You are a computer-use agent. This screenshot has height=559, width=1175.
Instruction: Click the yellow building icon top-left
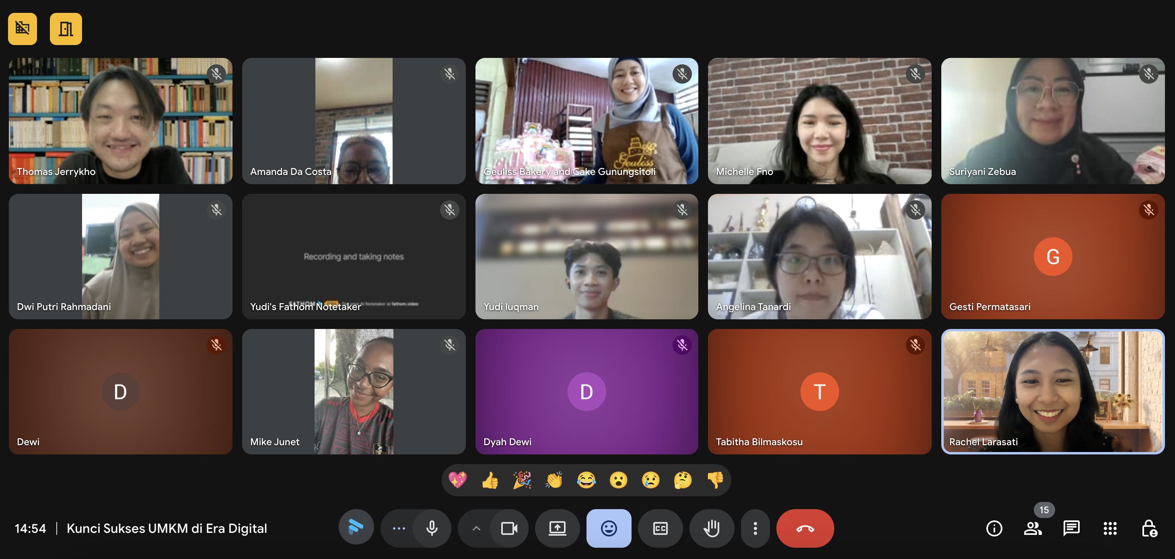[23, 29]
